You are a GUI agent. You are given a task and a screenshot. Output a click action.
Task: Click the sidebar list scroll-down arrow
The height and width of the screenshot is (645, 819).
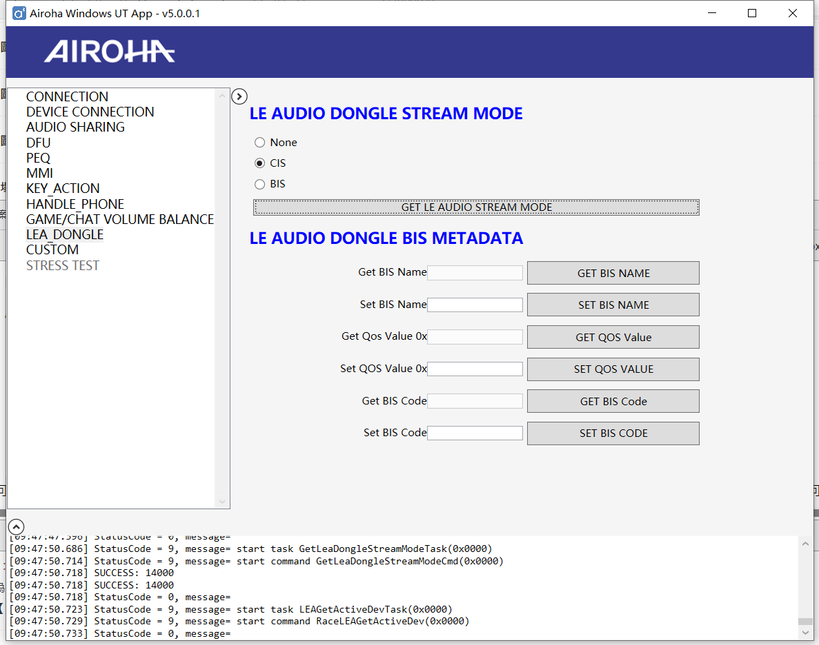[x=222, y=502]
